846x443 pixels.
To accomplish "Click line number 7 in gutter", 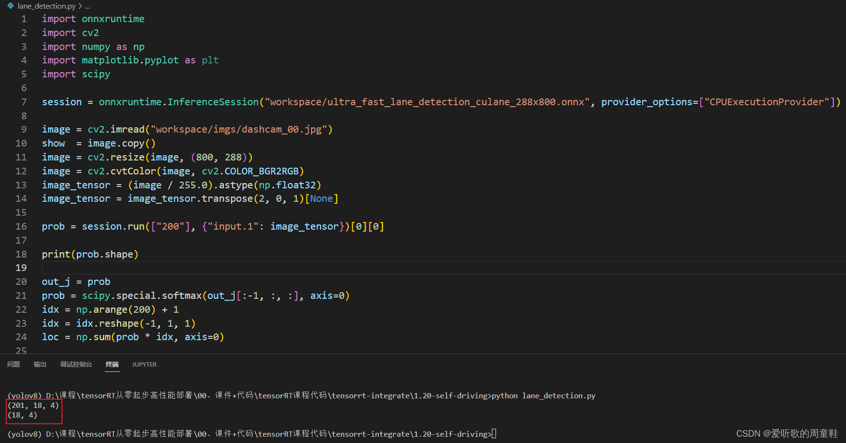I will [x=24, y=102].
